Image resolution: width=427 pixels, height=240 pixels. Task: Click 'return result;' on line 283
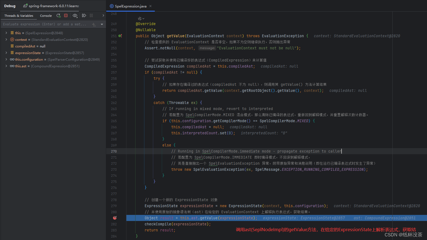tap(160, 230)
